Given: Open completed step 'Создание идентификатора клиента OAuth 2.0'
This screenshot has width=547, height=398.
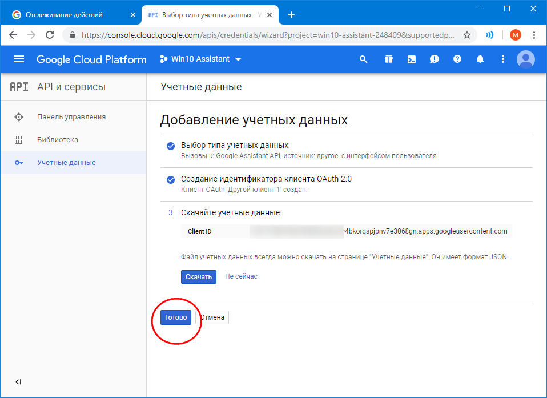Looking at the screenshot, I should tap(266, 179).
